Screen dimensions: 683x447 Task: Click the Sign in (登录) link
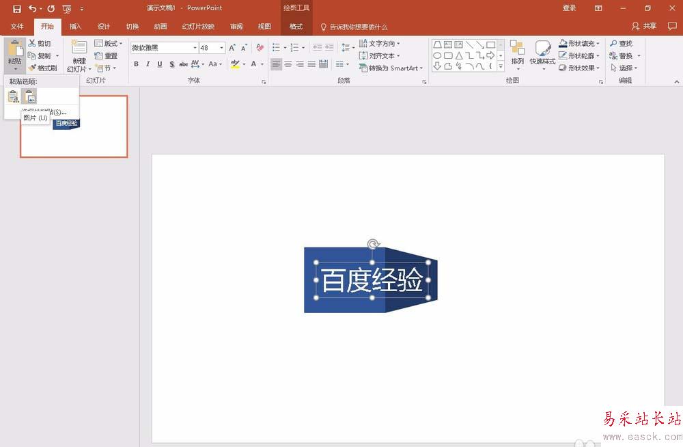(x=570, y=8)
